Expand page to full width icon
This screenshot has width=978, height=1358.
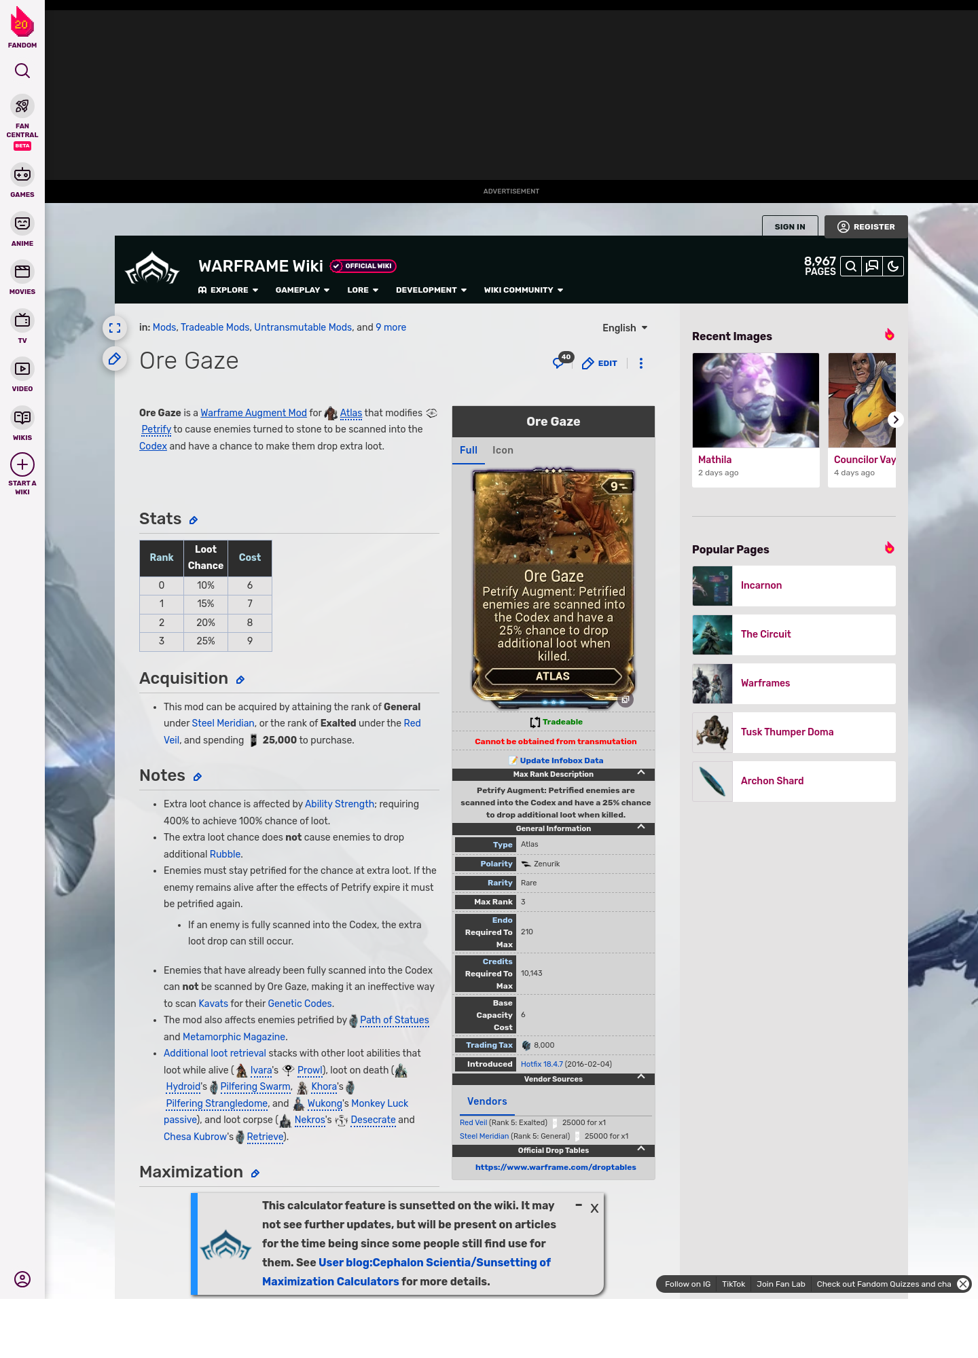115,328
